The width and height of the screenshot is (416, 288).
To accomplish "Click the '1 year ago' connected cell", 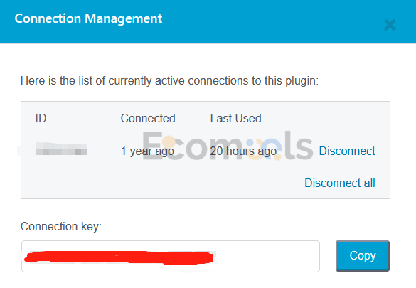I will click(147, 151).
